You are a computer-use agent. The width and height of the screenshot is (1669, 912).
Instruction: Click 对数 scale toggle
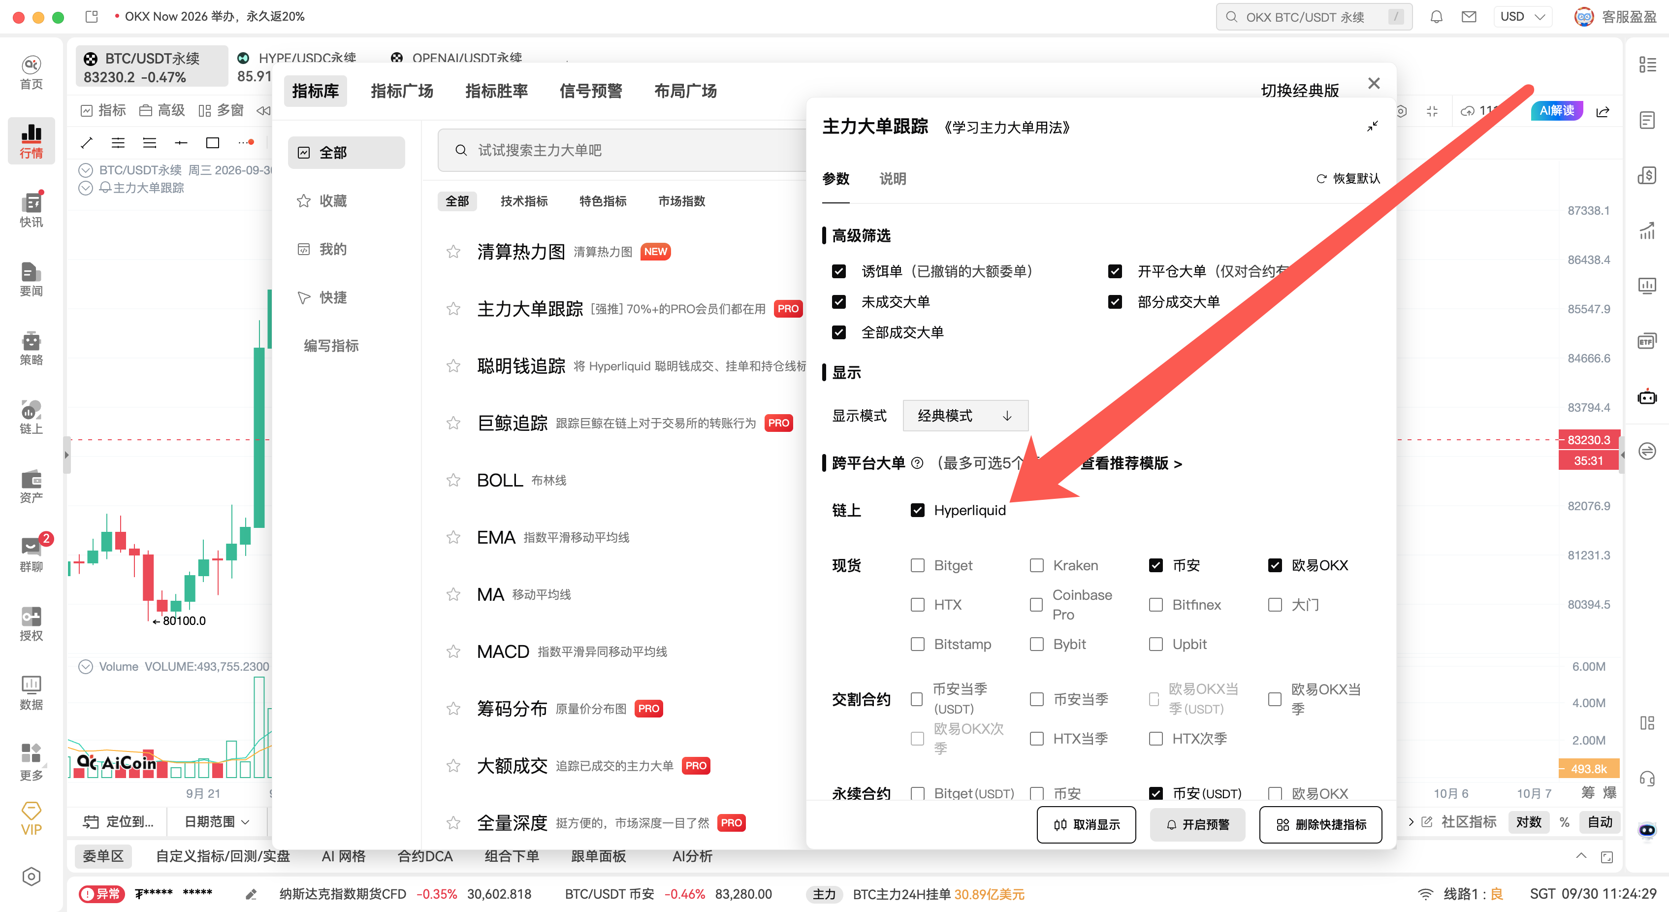(x=1529, y=821)
